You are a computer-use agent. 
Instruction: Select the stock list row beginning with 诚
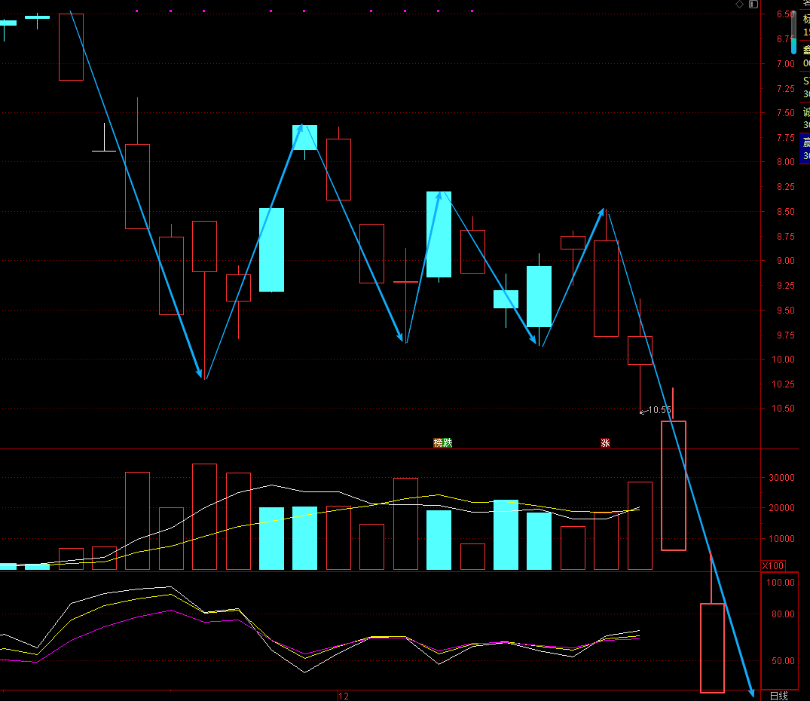click(x=805, y=118)
